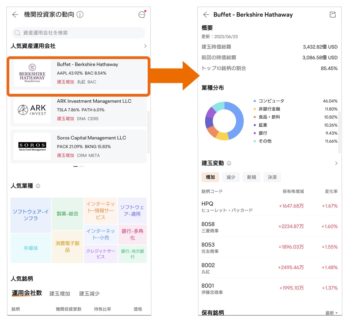
Task: Select ソフトウェア-適用 sector tile
Action: (x=132, y=211)
